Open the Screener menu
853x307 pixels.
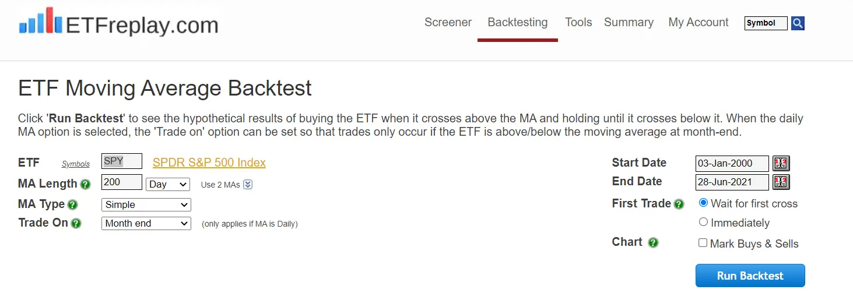[448, 22]
